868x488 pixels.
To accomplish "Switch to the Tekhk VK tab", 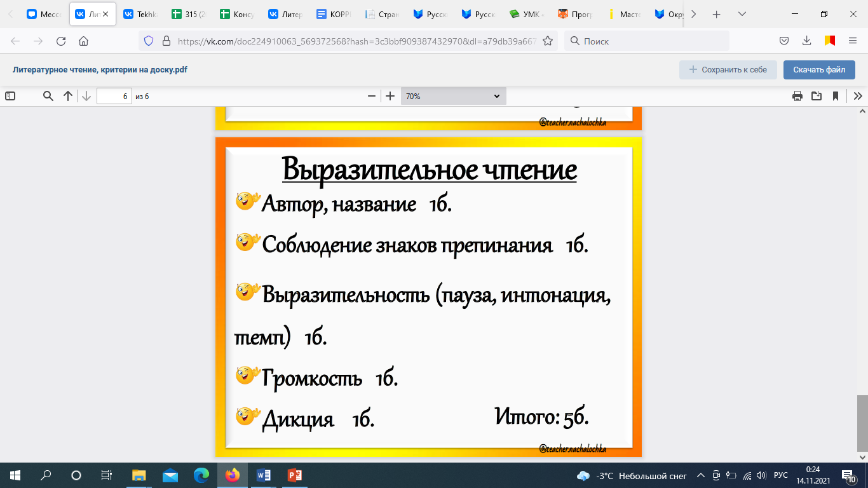I will click(x=141, y=14).
